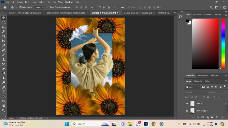Image resolution: width=228 pixels, height=128 pixels.
Task: Switch to the Channels tab
Action: click(x=198, y=81)
